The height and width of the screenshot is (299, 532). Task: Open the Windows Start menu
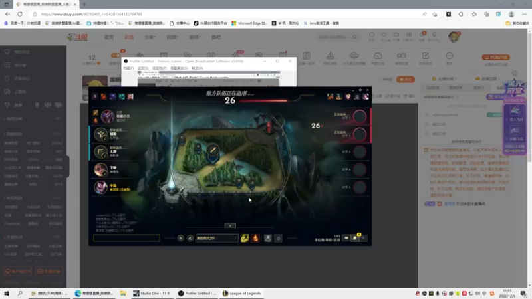pyautogui.click(x=7, y=293)
